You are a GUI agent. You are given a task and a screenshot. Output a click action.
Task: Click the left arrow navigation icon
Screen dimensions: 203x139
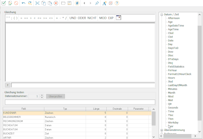[x=84, y=3]
